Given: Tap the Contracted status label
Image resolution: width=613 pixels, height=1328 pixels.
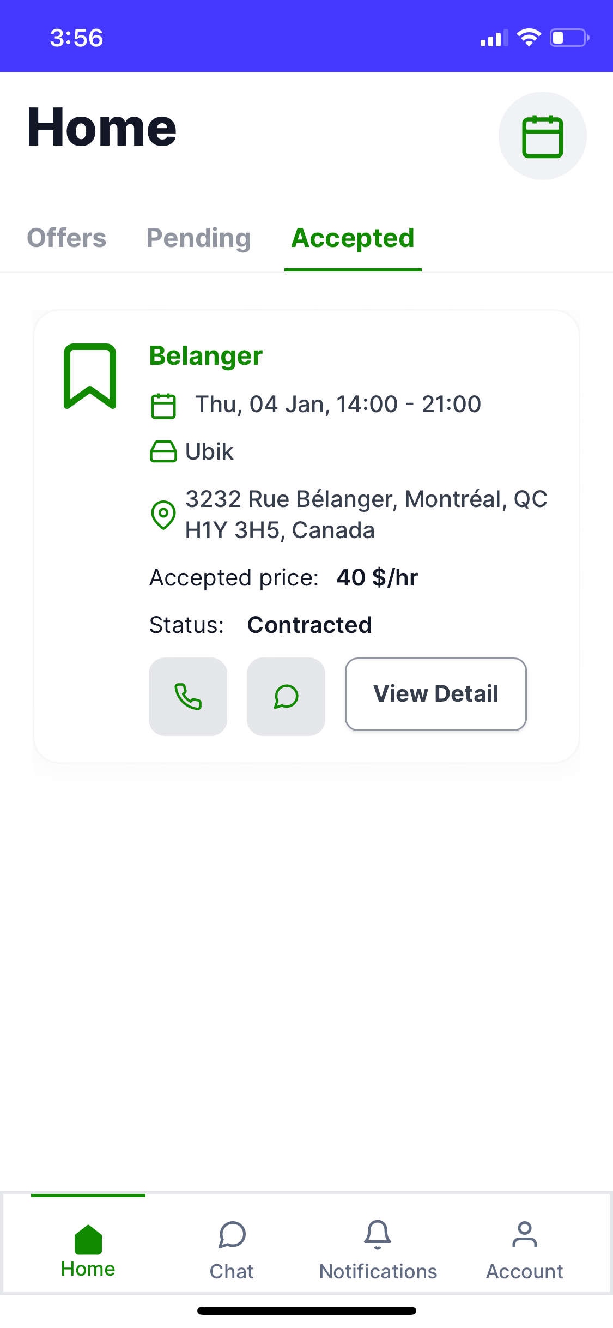Looking at the screenshot, I should pyautogui.click(x=309, y=625).
